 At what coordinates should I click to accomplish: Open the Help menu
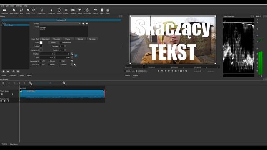[25, 6]
